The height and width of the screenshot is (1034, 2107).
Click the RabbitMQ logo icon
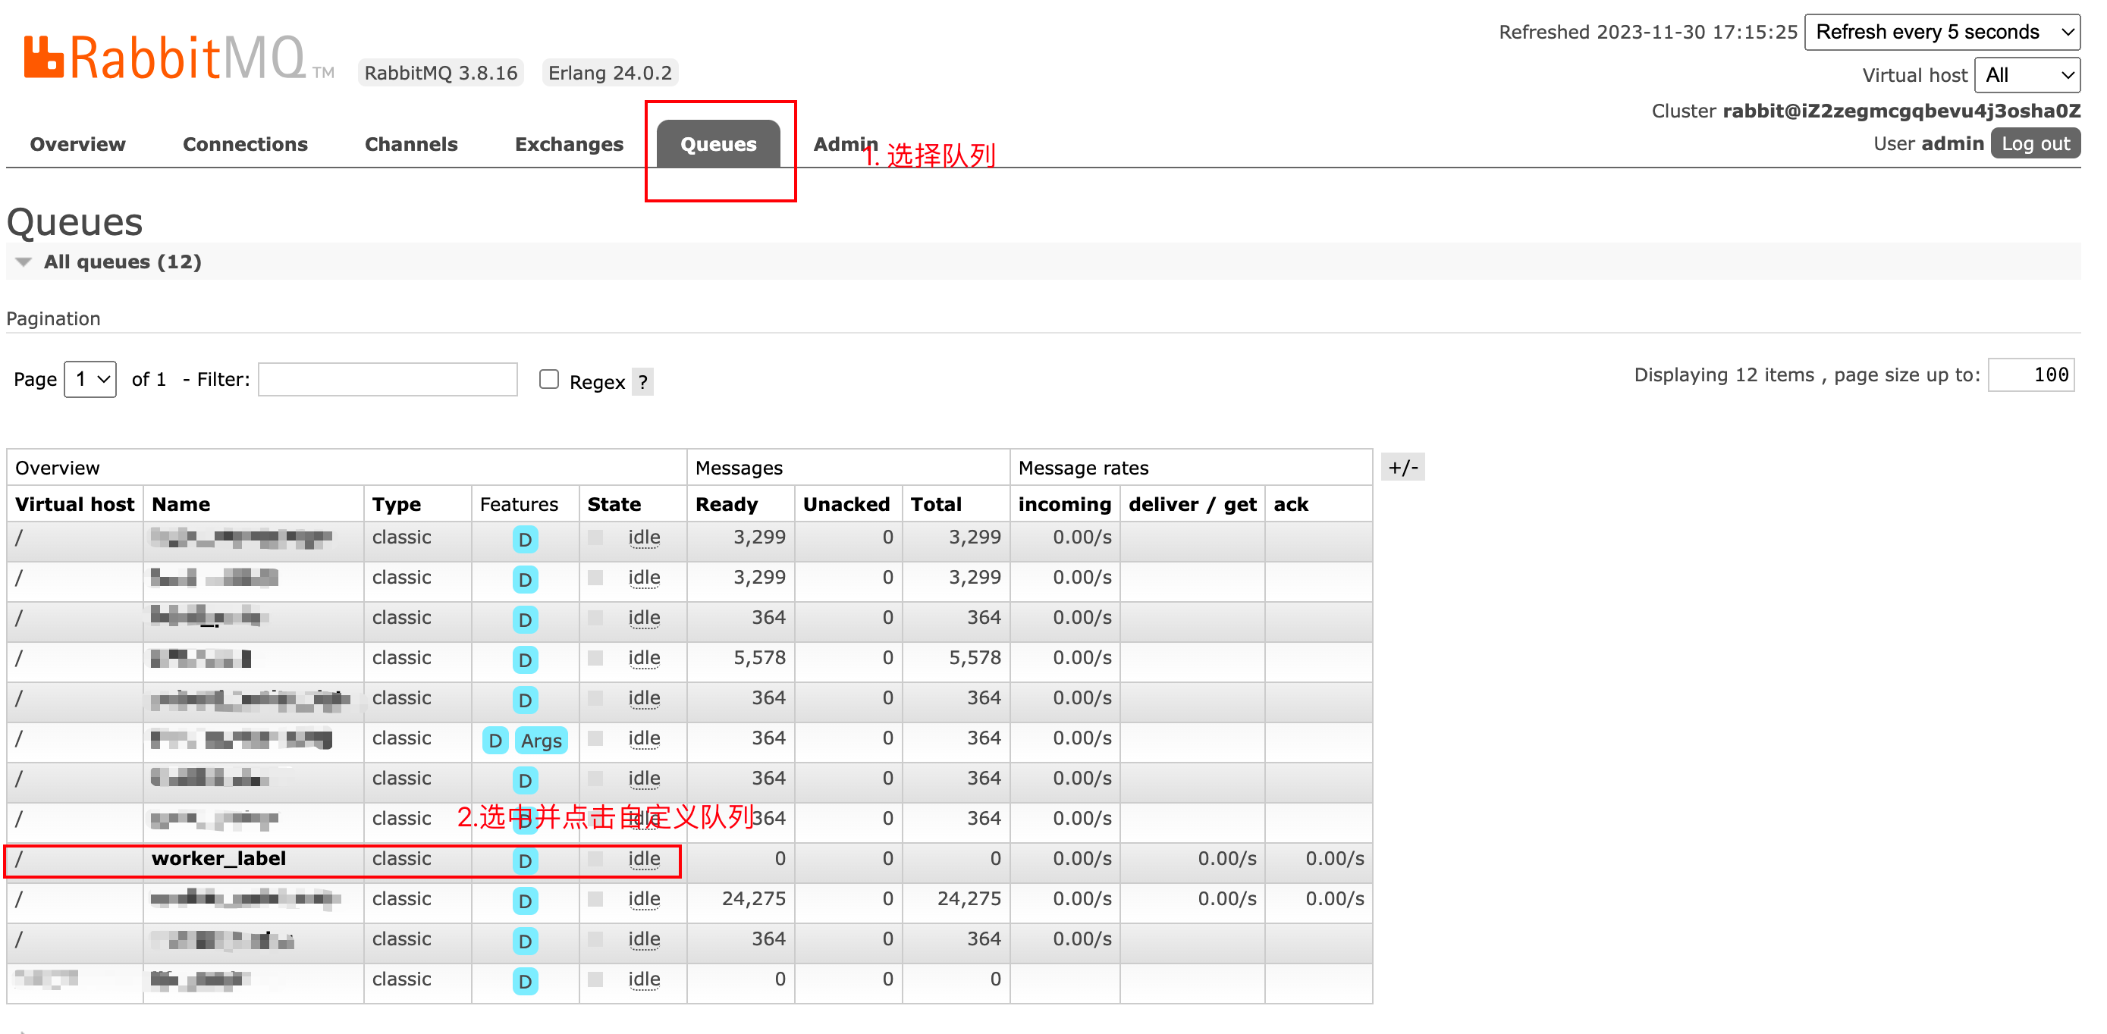pos(43,57)
